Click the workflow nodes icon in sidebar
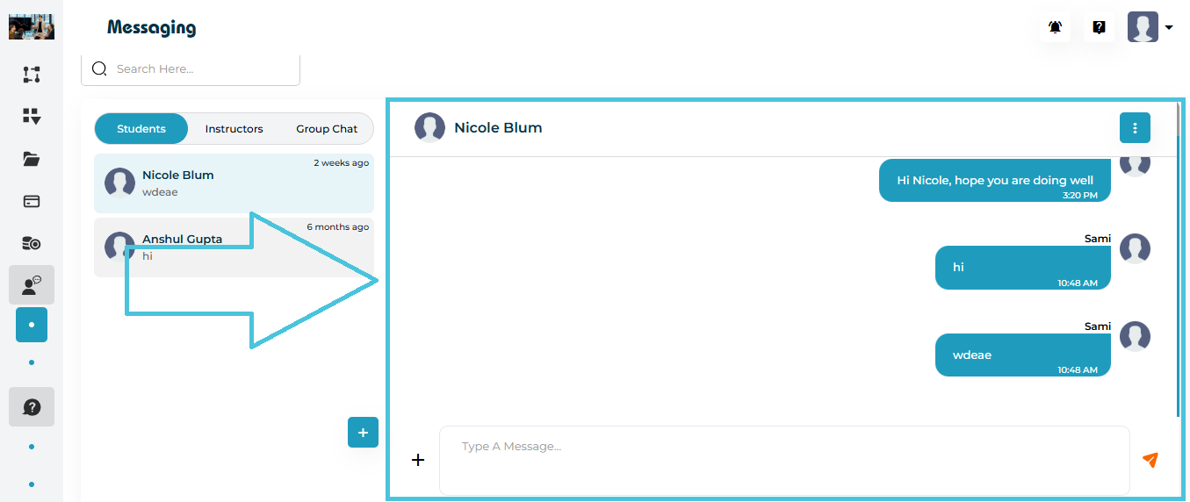 click(x=32, y=75)
